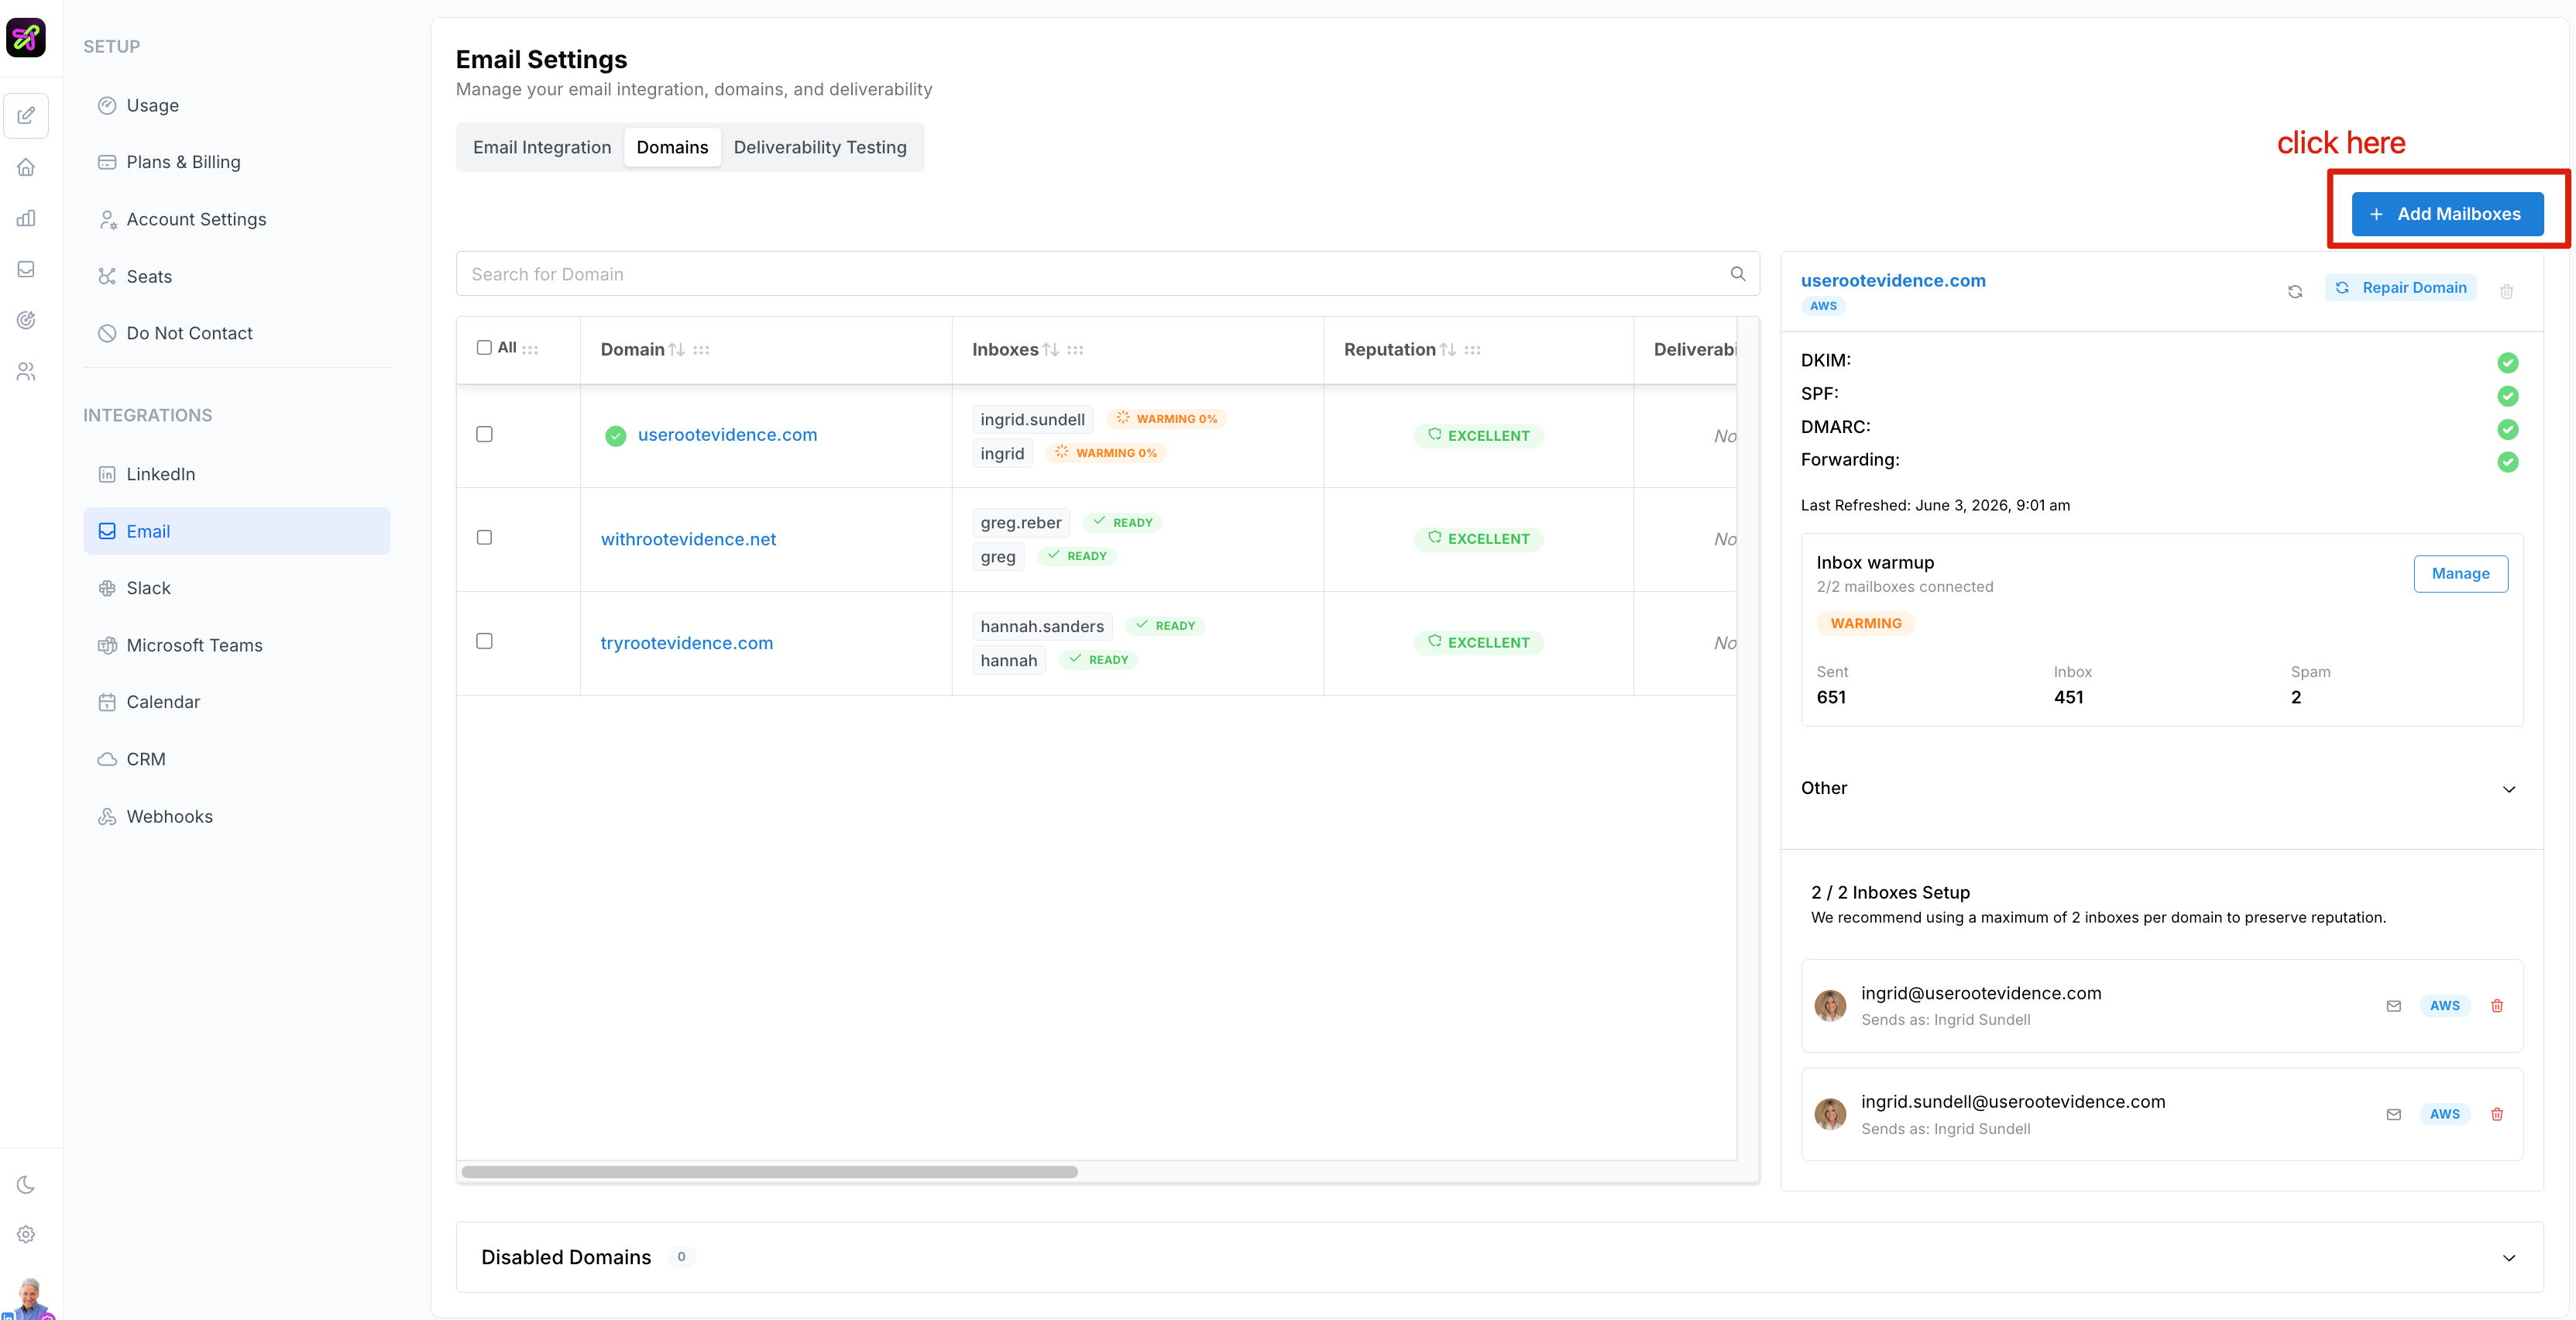Switch to the Deliverability Testing tab
This screenshot has width=2576, height=1320.
[x=820, y=147]
